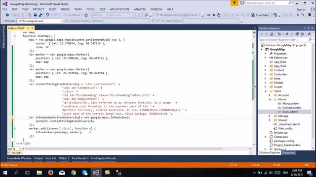Open the Continue button dropdown arrow
This screenshot has height=177, width=316.
[x=82, y=15]
